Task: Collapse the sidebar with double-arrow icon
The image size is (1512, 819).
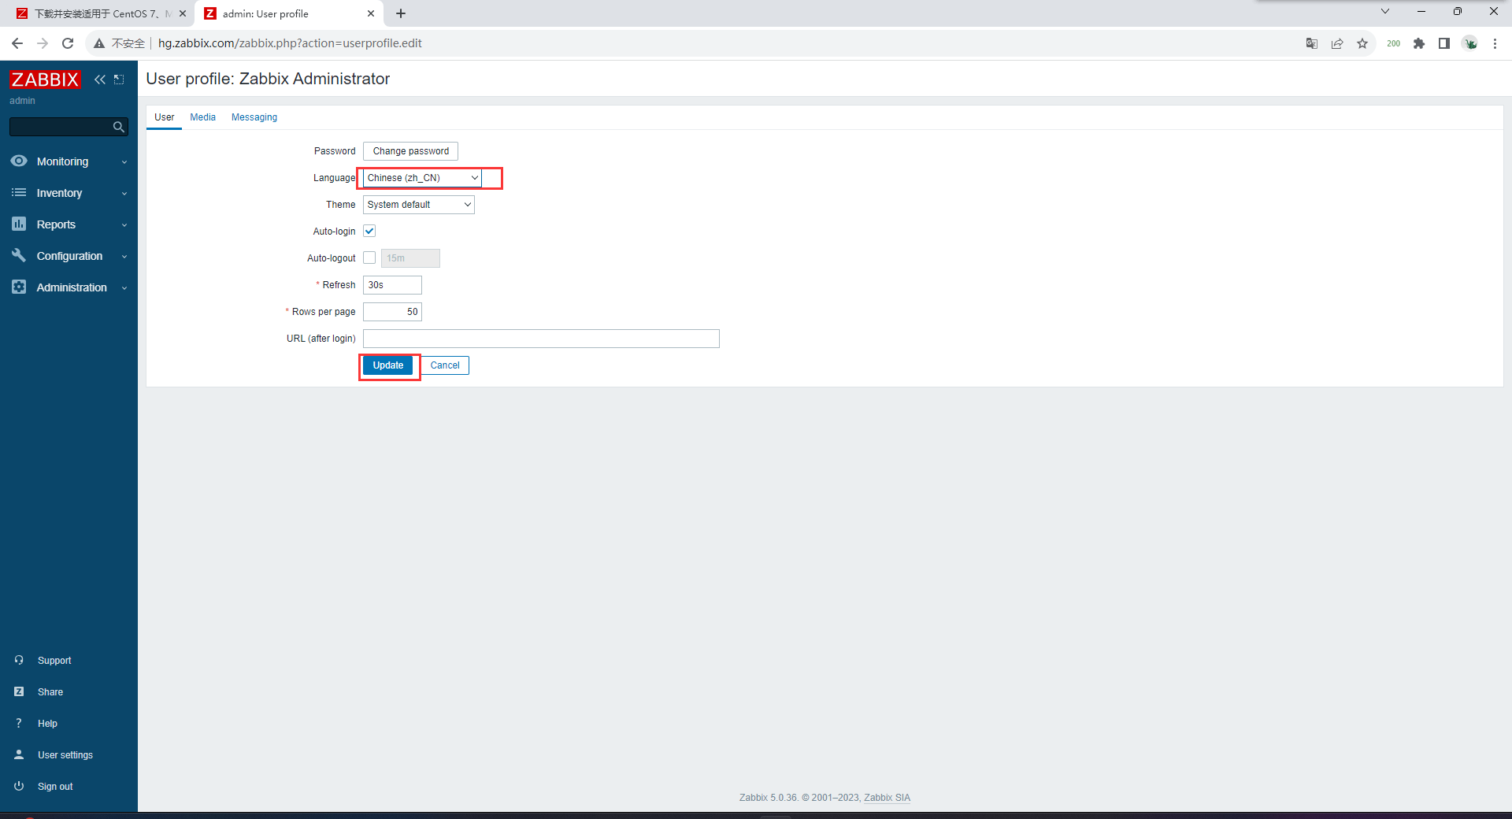Action: [x=100, y=80]
